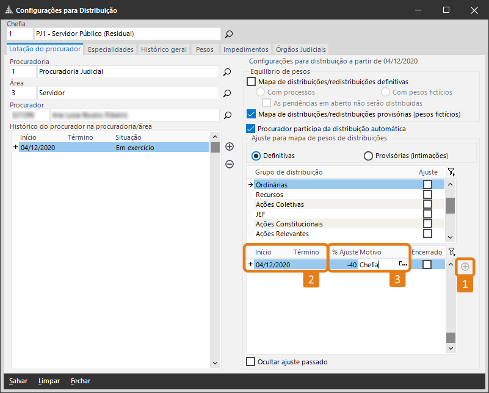Tick the Ocultar ajuste passado checkbox
Image resolution: width=489 pixels, height=393 pixels.
[x=251, y=362]
